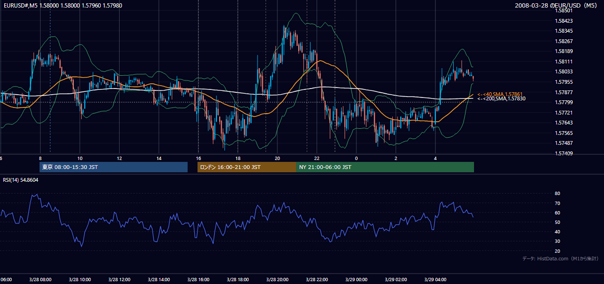This screenshot has width=604, height=284.
Task: Click hour tick 18 under price chart
Action: (x=238, y=158)
